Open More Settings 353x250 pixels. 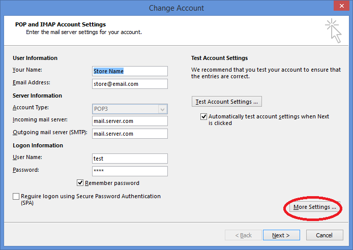pos(315,207)
